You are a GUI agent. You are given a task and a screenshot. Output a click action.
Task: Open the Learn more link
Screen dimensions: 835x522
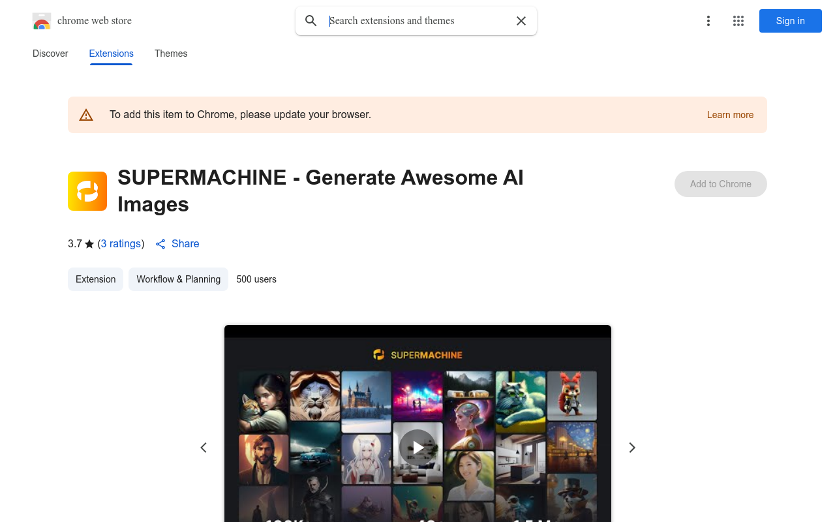pos(730,115)
